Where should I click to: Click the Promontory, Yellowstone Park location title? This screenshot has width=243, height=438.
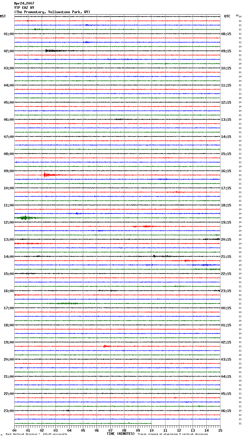pos(52,12)
